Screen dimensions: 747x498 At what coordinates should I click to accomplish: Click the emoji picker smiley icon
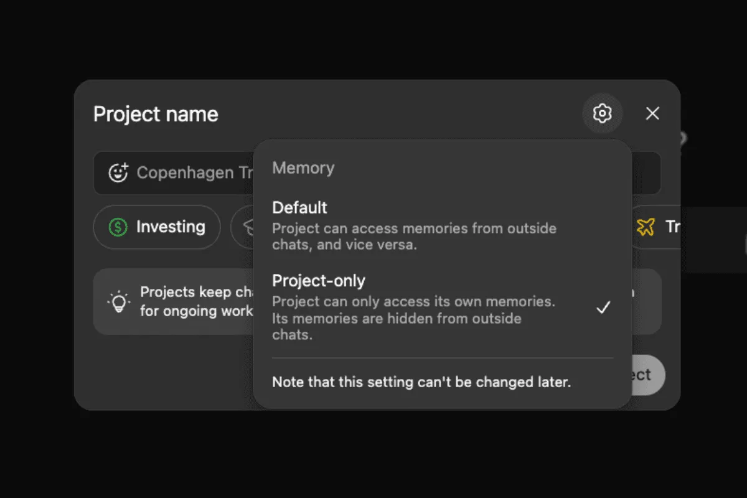[x=118, y=172]
